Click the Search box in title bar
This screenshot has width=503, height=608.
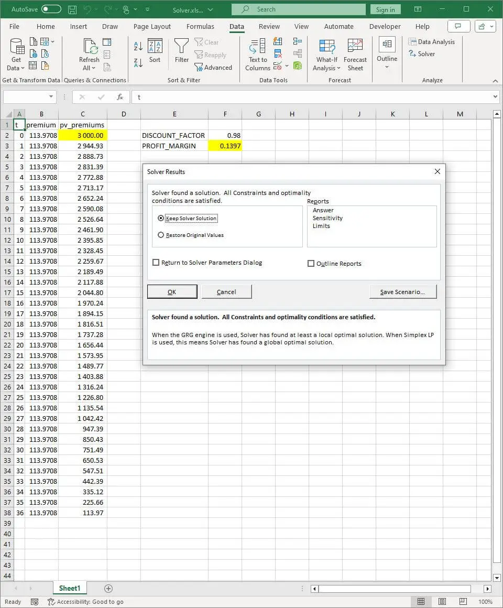point(298,9)
